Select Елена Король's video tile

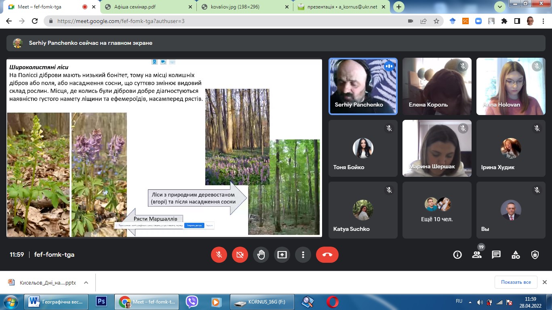pyautogui.click(x=437, y=86)
